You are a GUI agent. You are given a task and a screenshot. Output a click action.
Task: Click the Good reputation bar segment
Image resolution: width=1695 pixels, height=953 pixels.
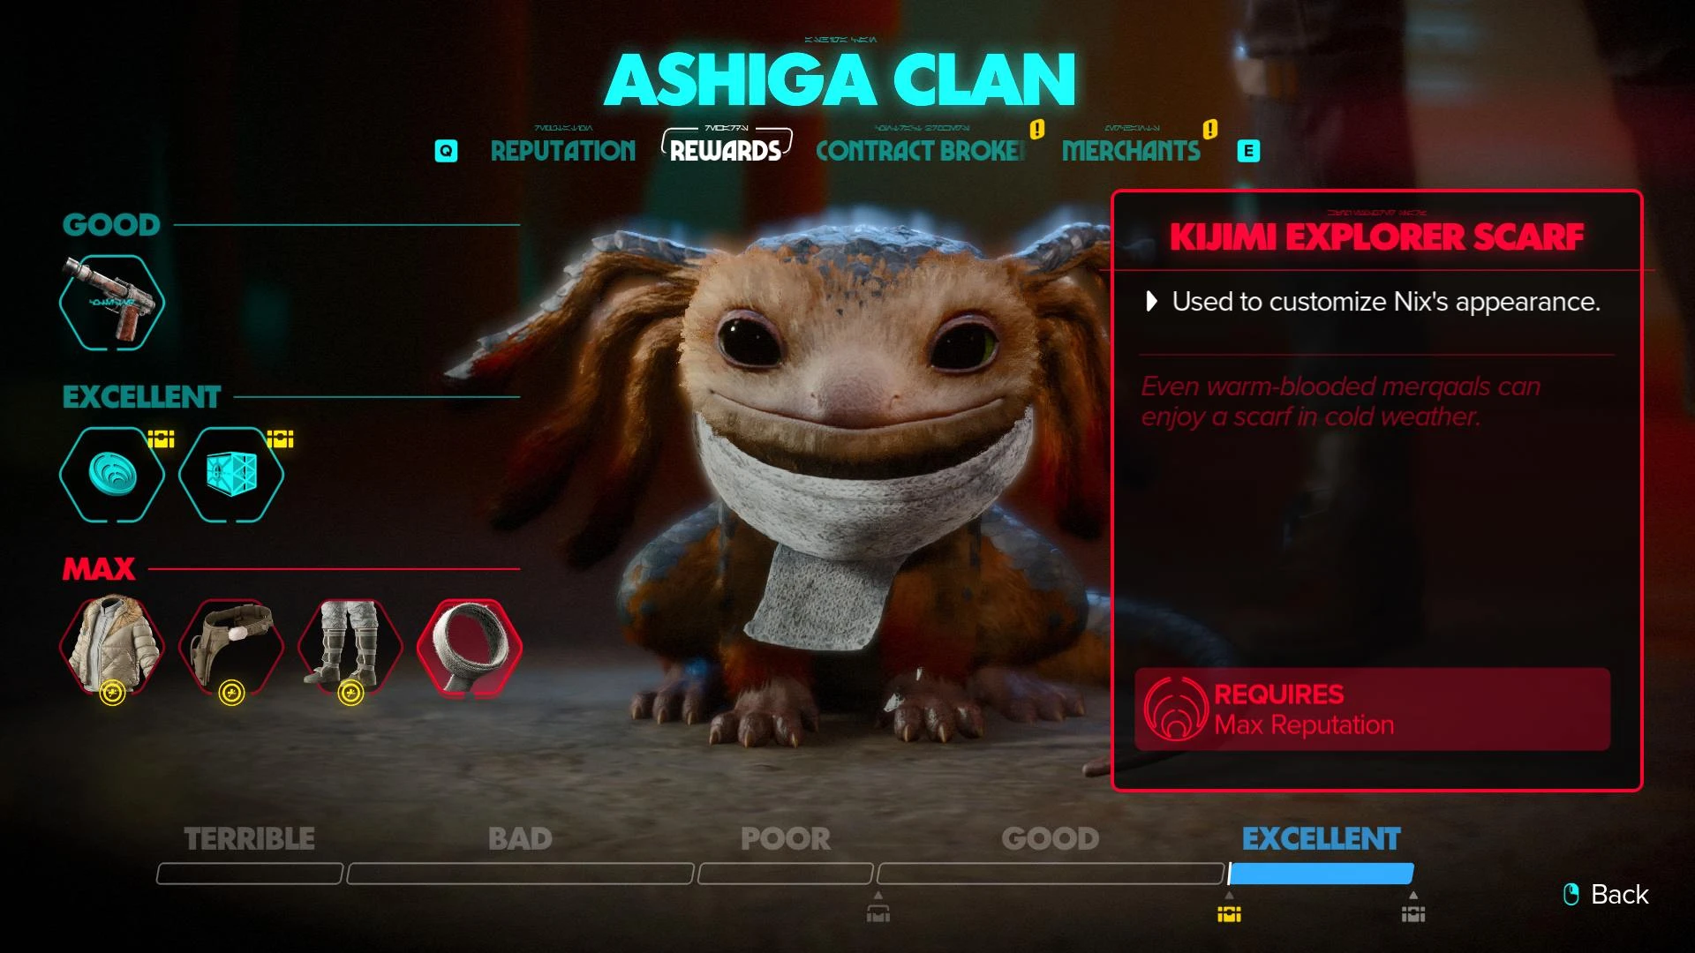(1051, 874)
